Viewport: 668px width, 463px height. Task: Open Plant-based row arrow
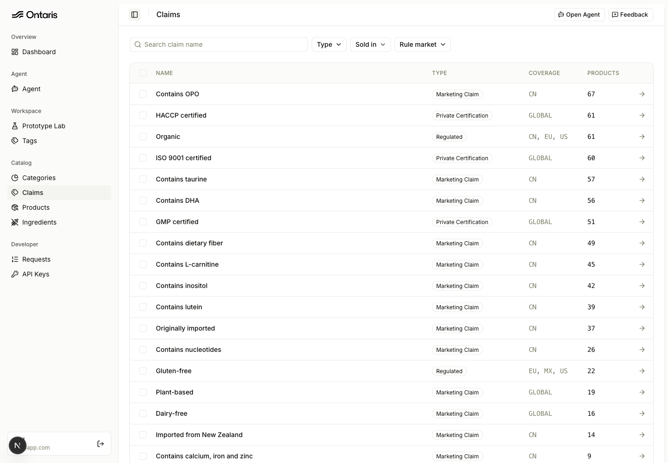(642, 392)
